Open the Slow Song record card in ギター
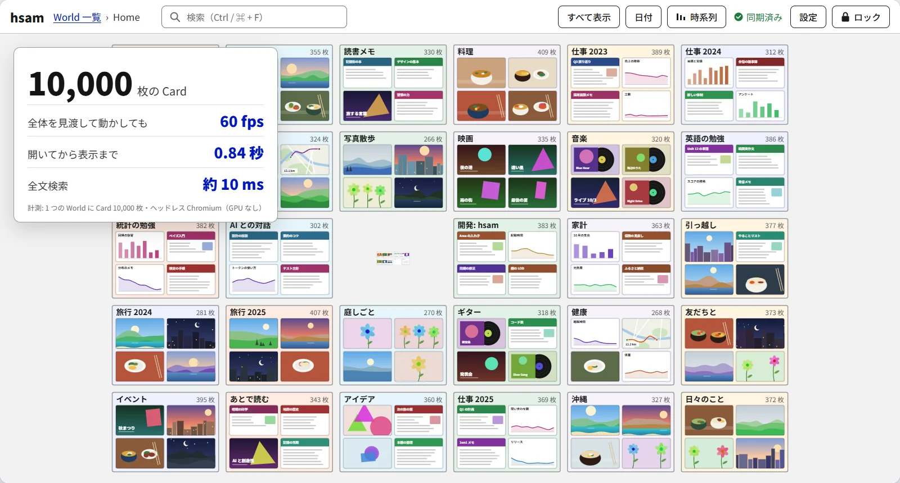This screenshot has height=483, width=900. (x=533, y=366)
